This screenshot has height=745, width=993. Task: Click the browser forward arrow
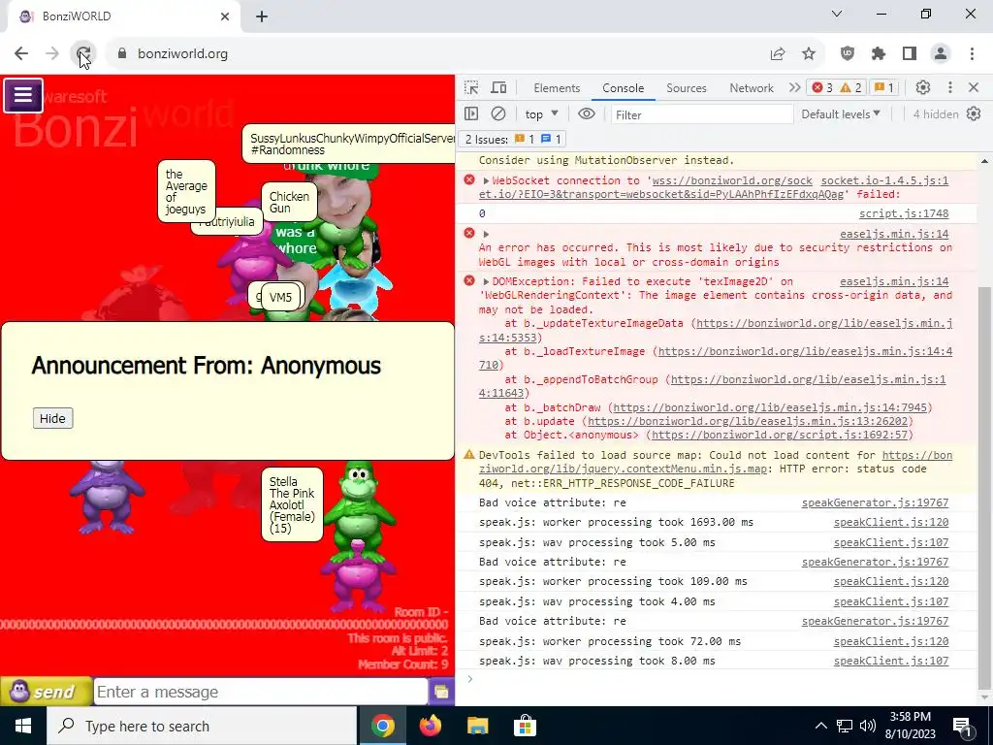point(52,53)
